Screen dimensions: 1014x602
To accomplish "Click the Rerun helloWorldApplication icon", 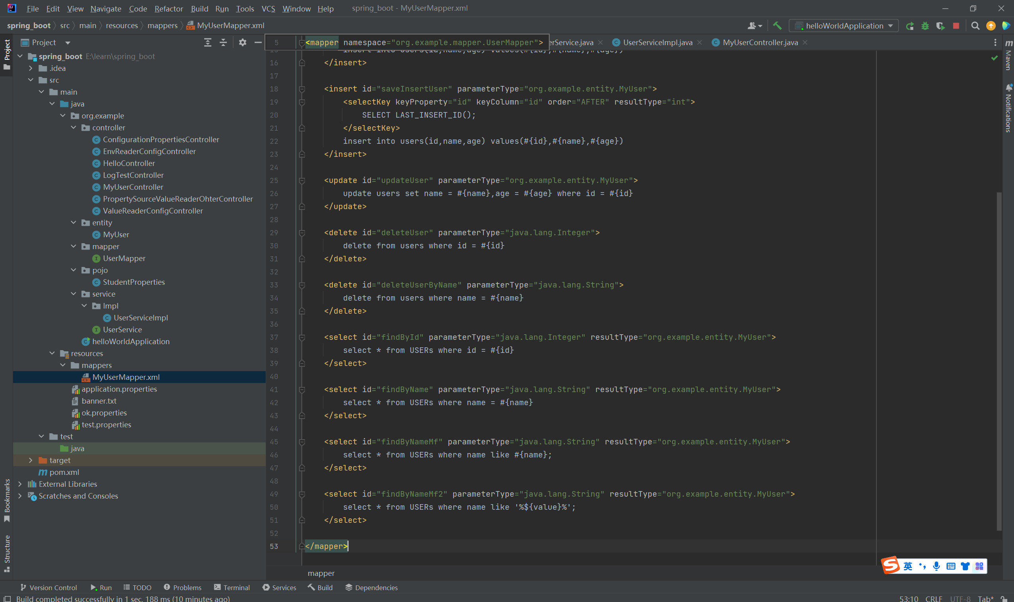I will tap(910, 26).
